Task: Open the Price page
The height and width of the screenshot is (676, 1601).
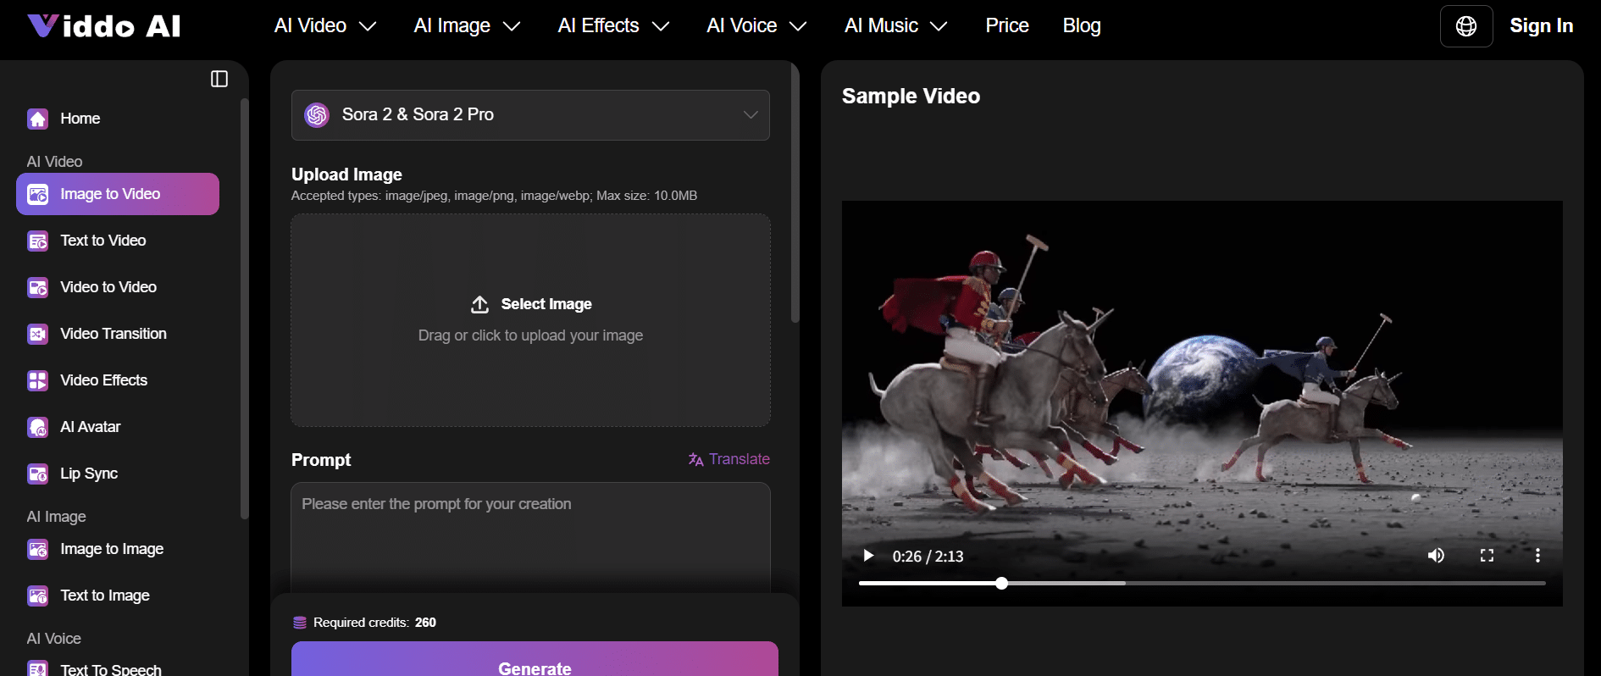Action: [x=1006, y=25]
